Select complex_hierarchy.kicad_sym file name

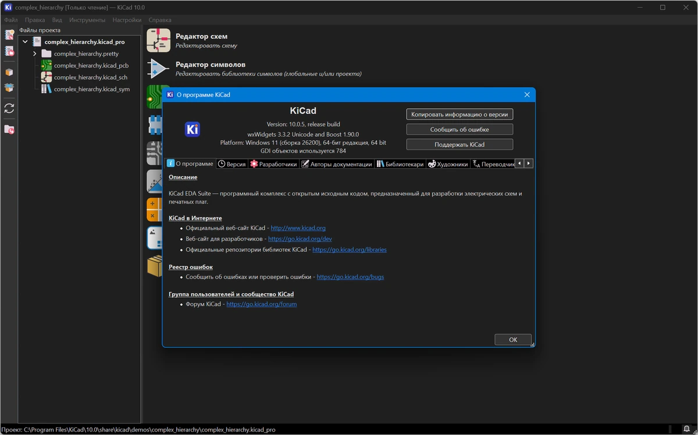pos(92,89)
